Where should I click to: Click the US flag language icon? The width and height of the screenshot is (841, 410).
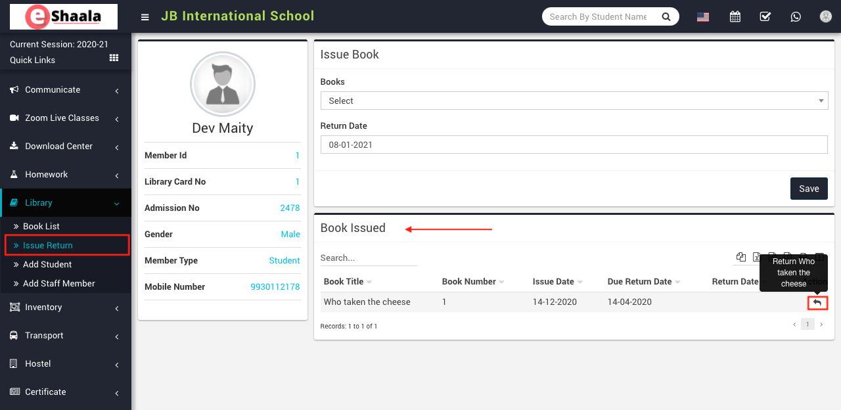(x=703, y=17)
